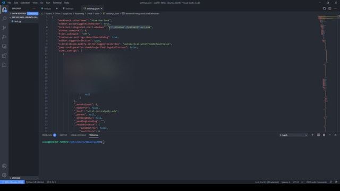Switch to the Settings editor tab
Image resolution: width=340 pixels, height=191 pixels.
pyautogui.click(x=70, y=8)
